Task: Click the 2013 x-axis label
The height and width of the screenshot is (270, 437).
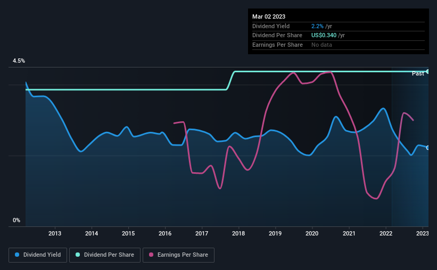Action: (55, 233)
